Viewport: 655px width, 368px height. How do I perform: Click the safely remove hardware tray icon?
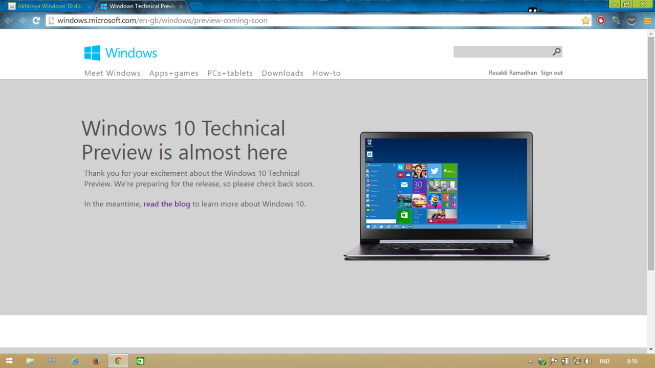pyautogui.click(x=542, y=361)
